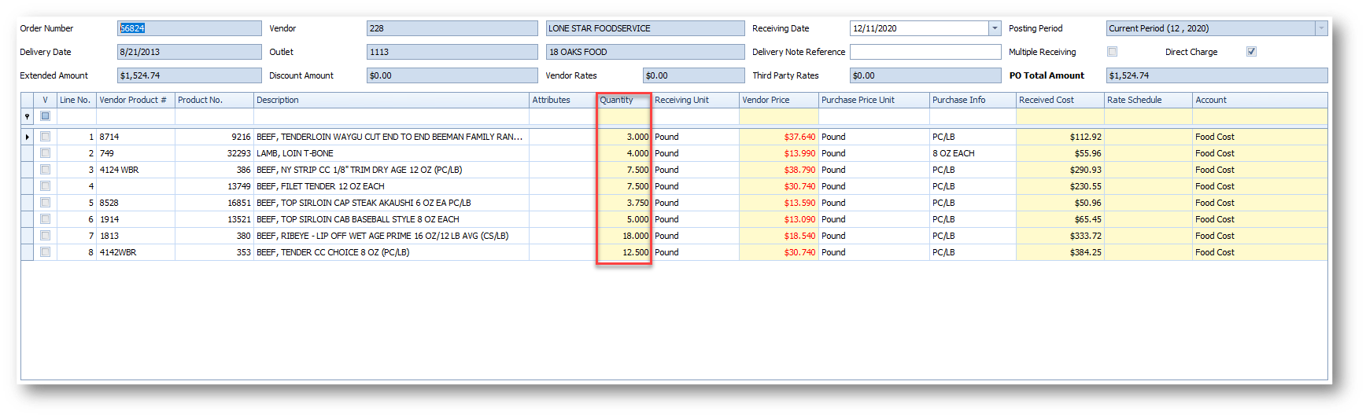Click the Attributes column header

(x=563, y=101)
